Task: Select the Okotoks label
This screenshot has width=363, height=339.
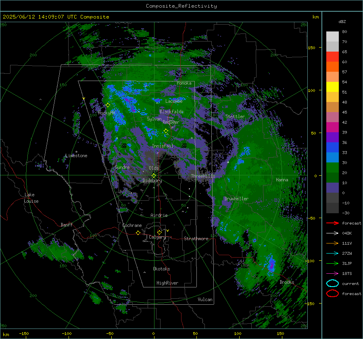Action: (x=161, y=269)
